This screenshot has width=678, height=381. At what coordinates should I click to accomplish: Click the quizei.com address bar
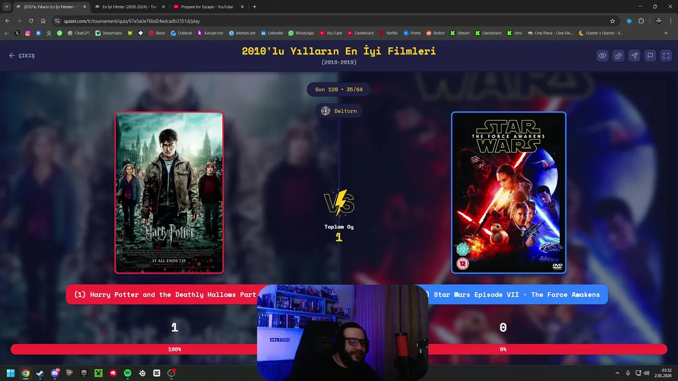tap(334, 21)
